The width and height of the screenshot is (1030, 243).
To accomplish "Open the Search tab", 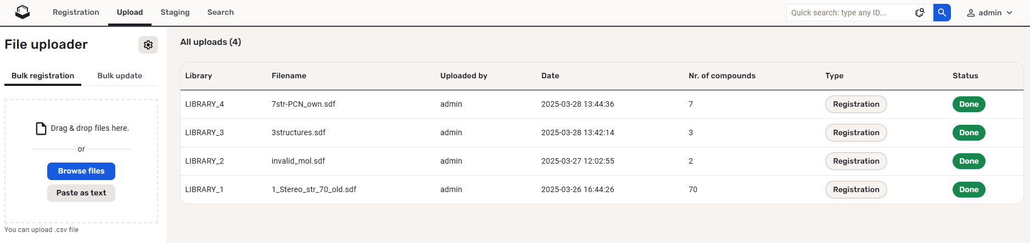I will point(220,12).
